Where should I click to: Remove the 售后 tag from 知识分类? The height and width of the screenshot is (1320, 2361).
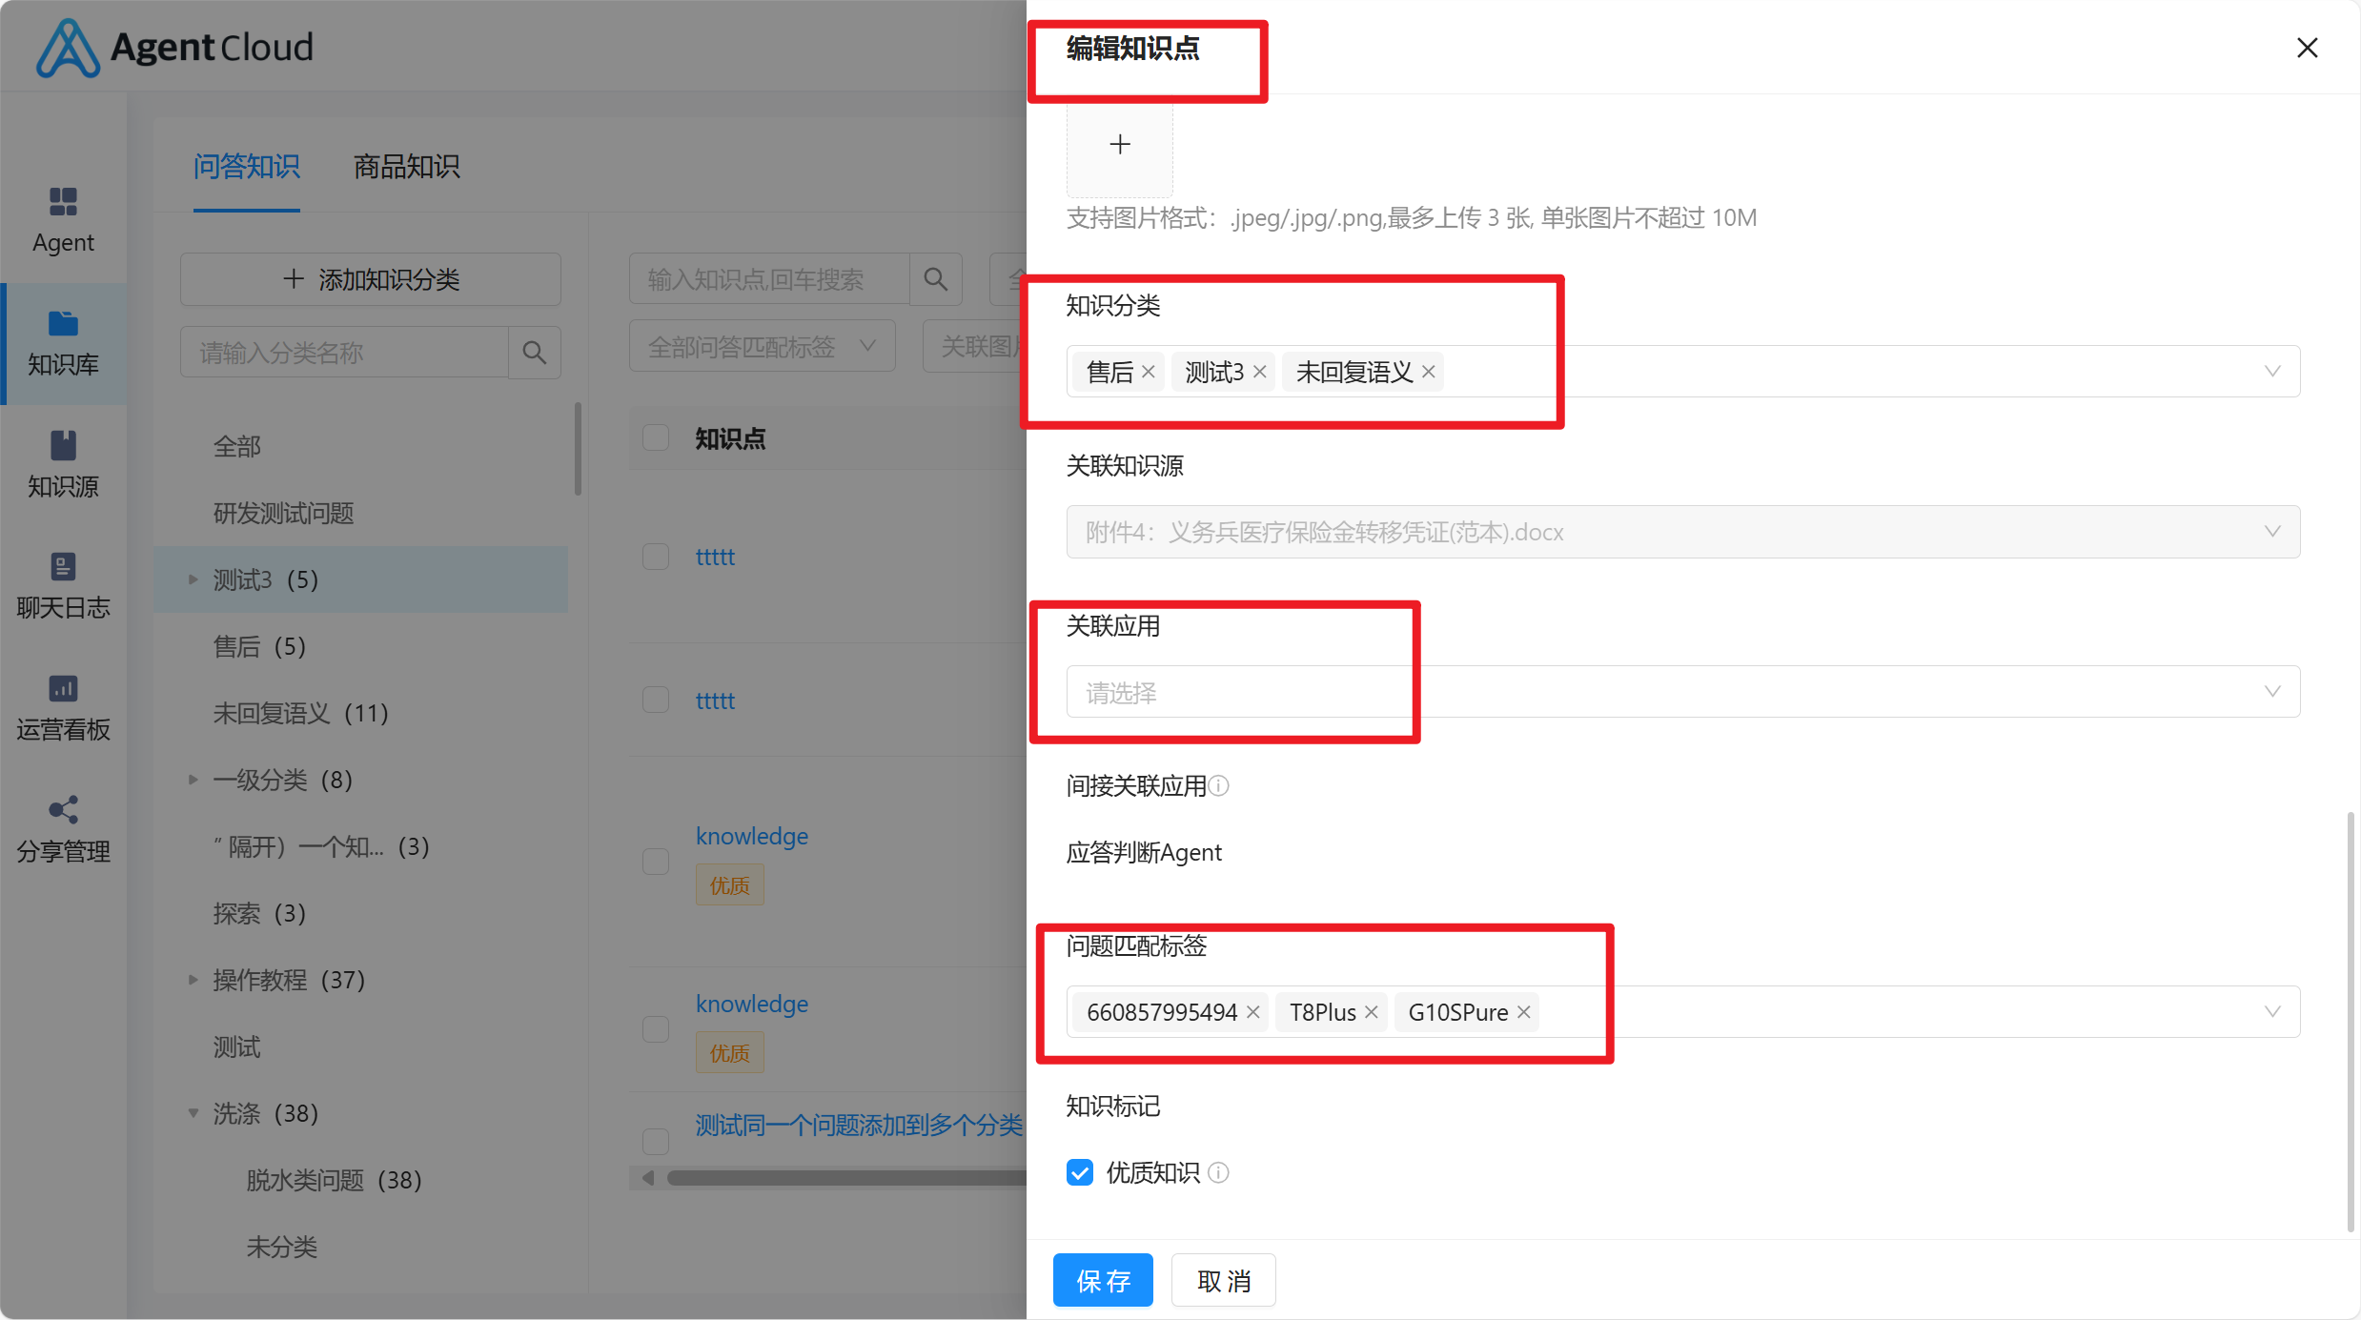(1149, 372)
